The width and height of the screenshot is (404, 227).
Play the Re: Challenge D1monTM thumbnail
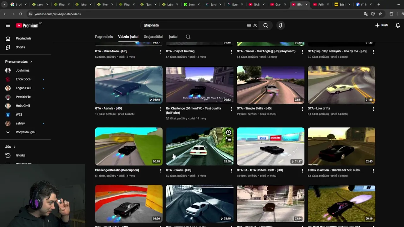(x=200, y=85)
